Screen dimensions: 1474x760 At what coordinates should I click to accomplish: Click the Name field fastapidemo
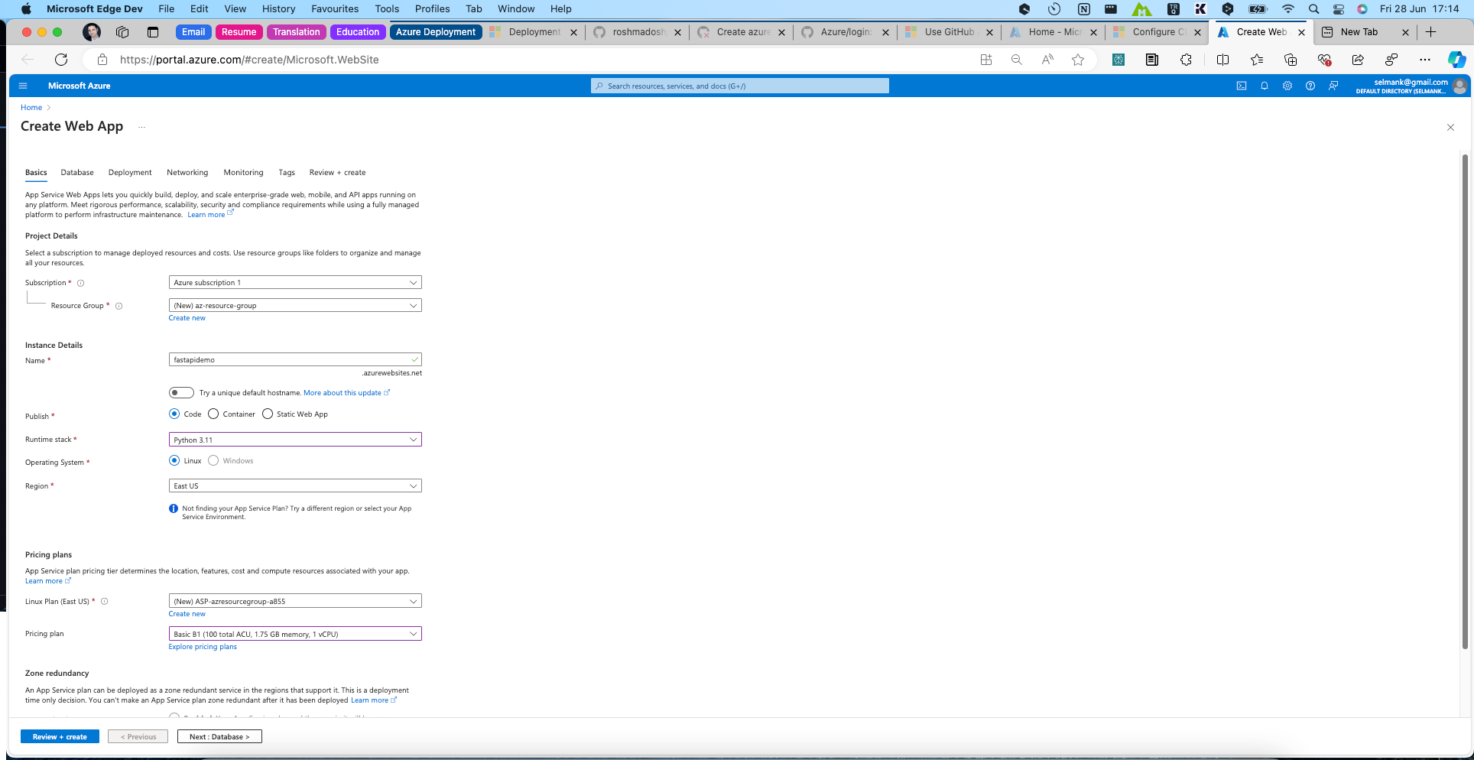coord(295,359)
